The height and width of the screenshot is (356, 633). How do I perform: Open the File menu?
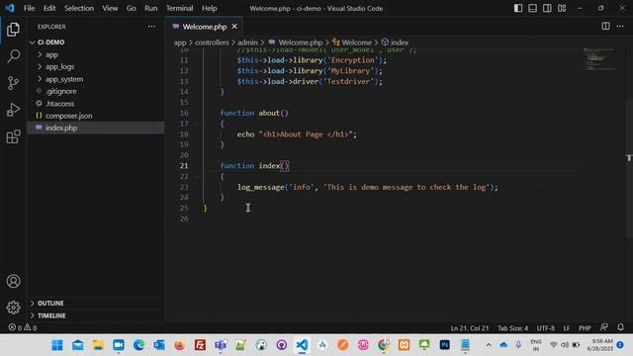click(x=29, y=8)
